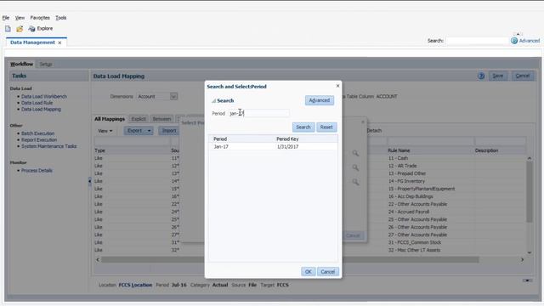
Task: Click the Rule Name column header
Action: tap(399, 150)
